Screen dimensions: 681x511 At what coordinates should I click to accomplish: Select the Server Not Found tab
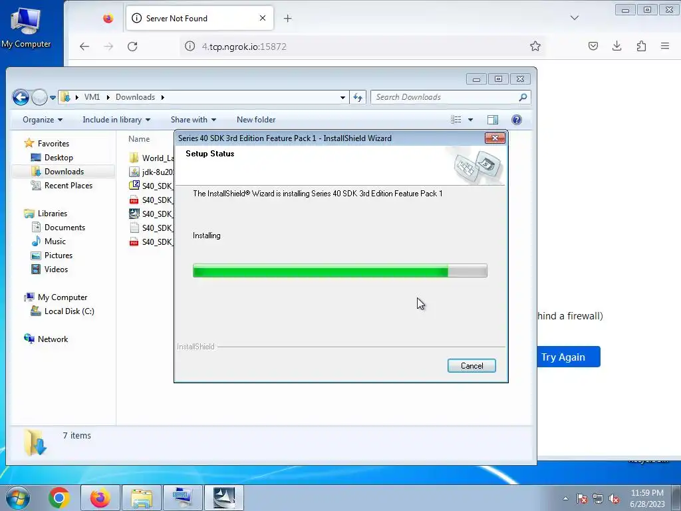[x=200, y=18]
